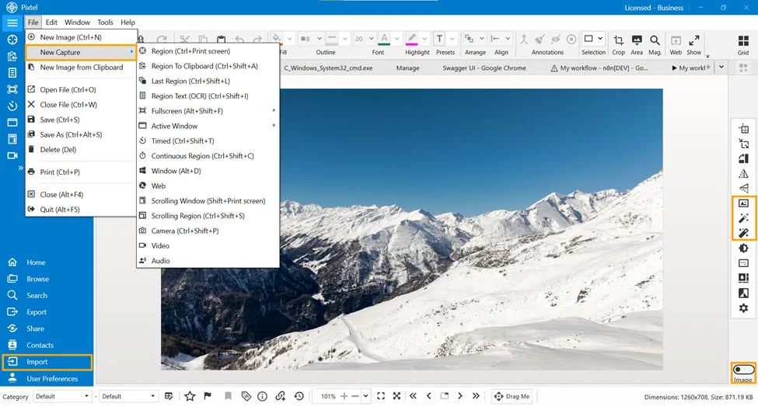Screen dimensions: 758x406
Task: Open the Home link in left sidebar
Action: 36,262
